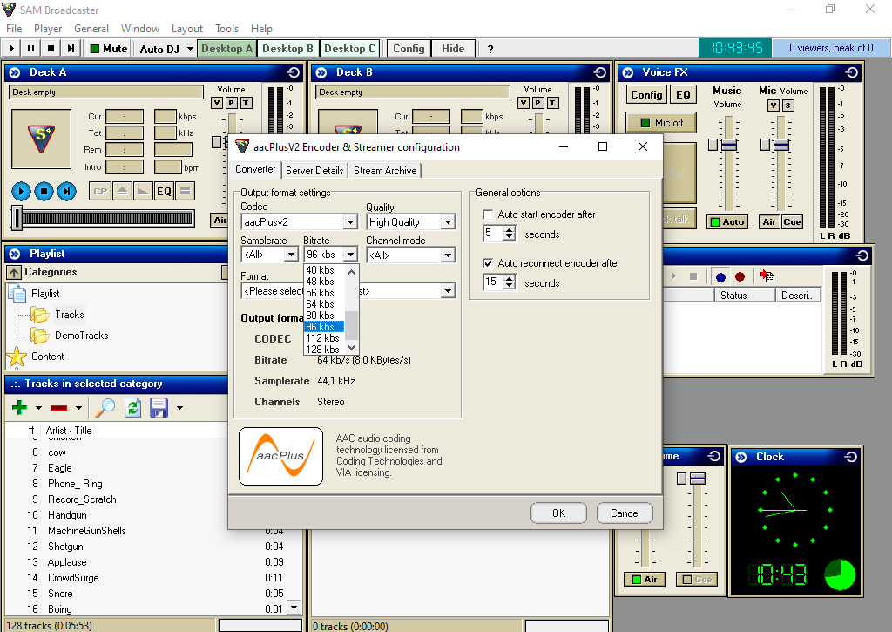Click the green plus add tracks icon
This screenshot has height=632, width=892.
tap(19, 407)
